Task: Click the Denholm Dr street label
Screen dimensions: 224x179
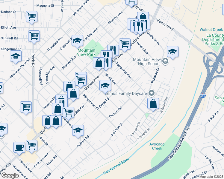Action: click(x=153, y=38)
